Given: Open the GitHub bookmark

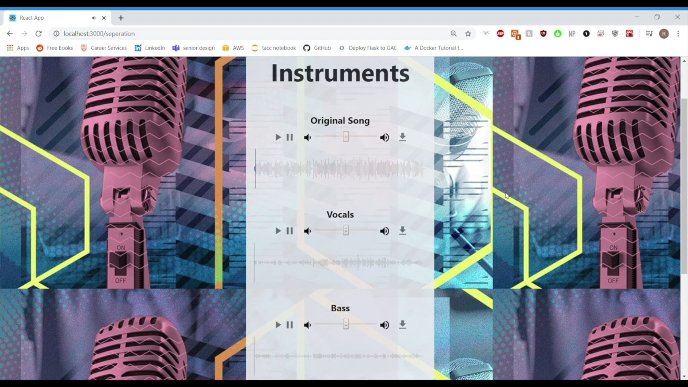Looking at the screenshot, I should tap(317, 48).
